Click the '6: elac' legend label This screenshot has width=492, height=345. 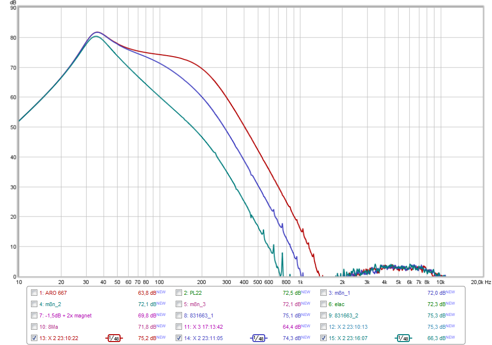pyautogui.click(x=337, y=304)
